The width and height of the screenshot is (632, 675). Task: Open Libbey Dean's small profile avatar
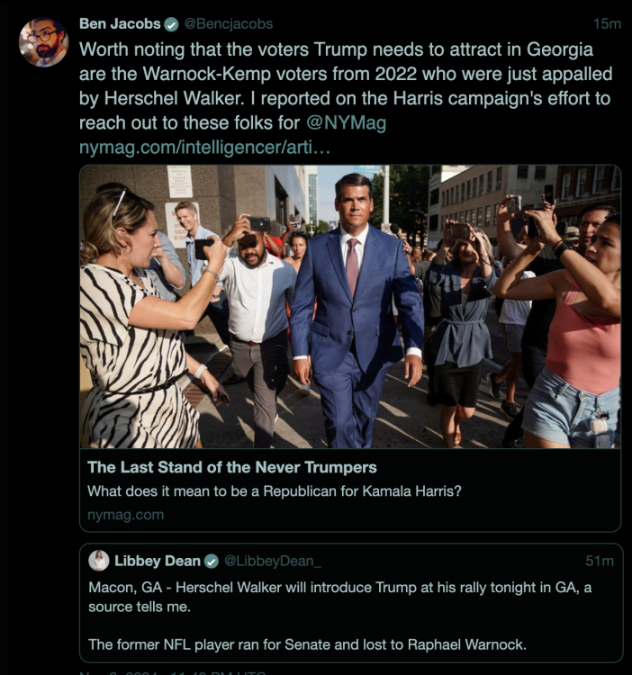(x=99, y=561)
